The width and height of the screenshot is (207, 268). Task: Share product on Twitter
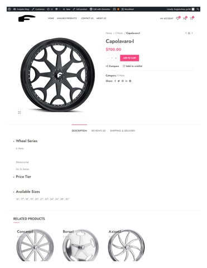pyautogui.click(x=119, y=81)
